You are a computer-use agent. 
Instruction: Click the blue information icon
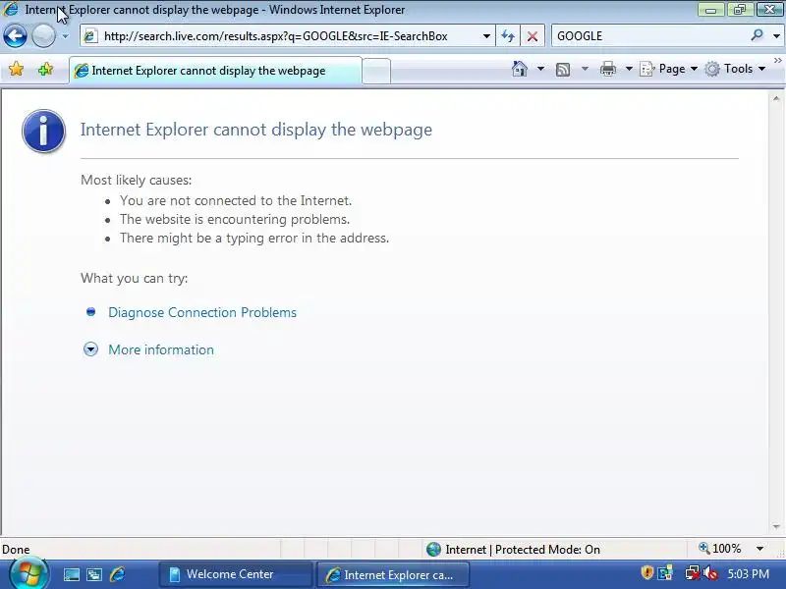coord(43,131)
